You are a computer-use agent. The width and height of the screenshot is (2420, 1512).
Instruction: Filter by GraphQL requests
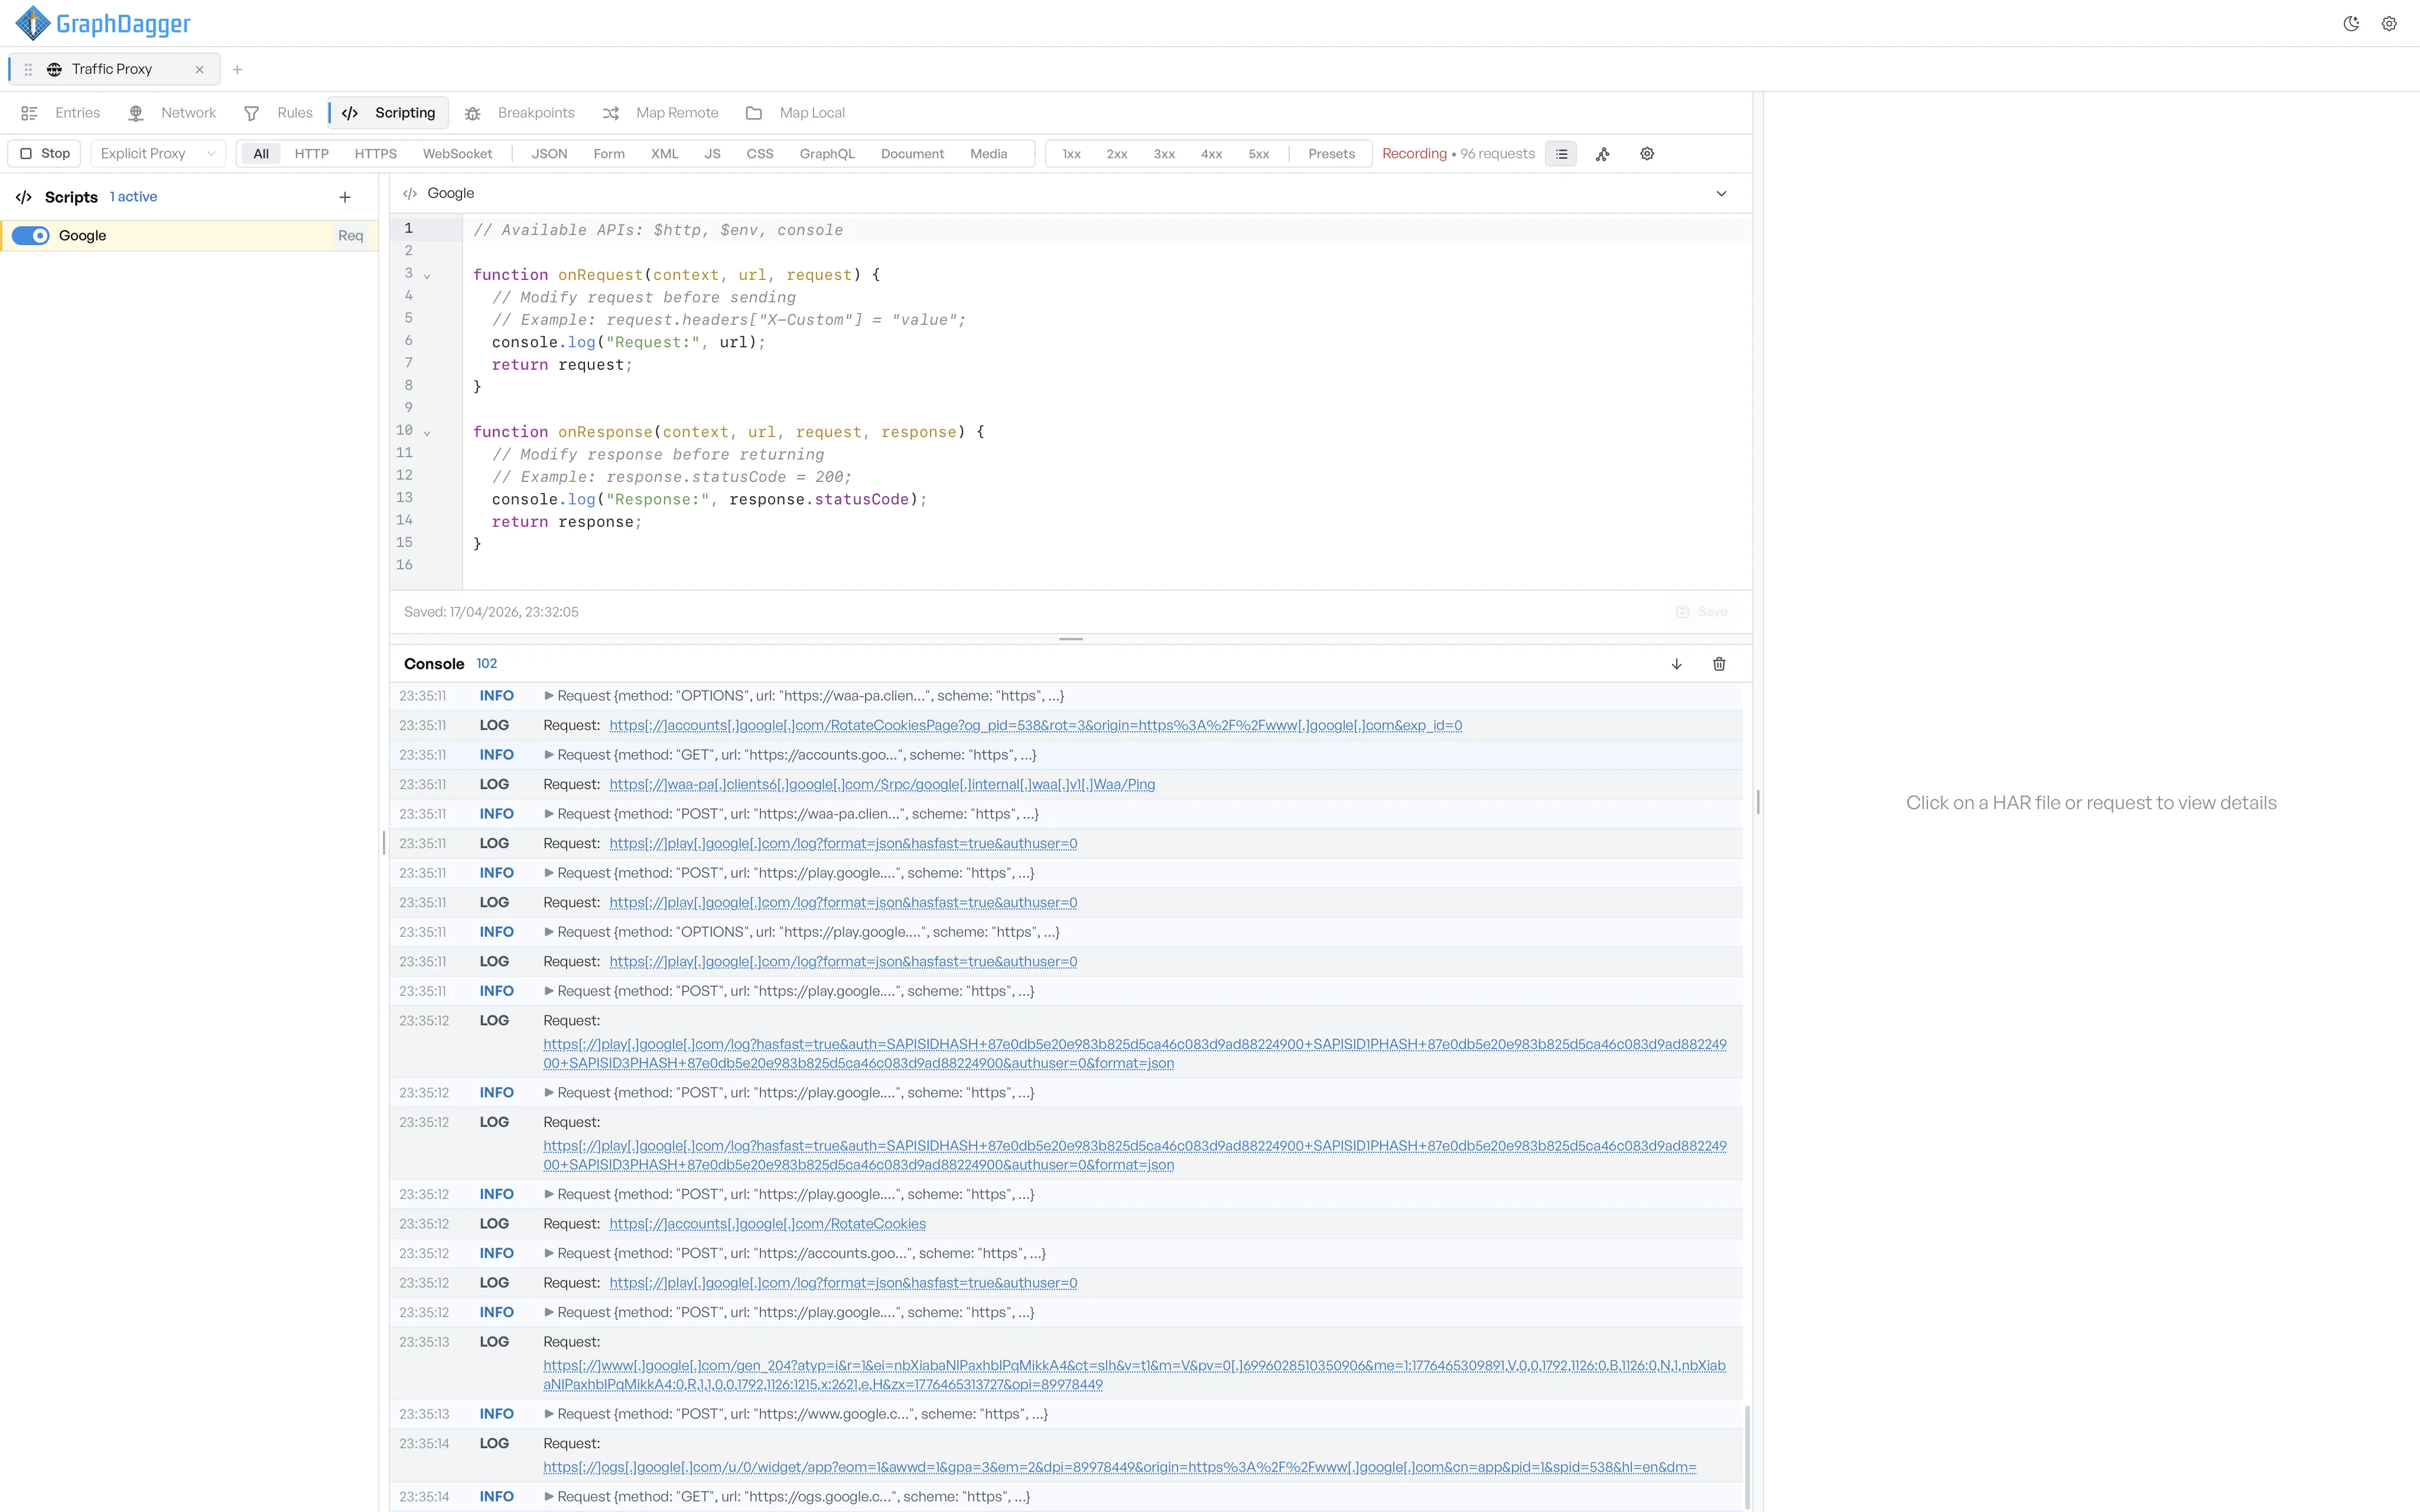click(827, 154)
